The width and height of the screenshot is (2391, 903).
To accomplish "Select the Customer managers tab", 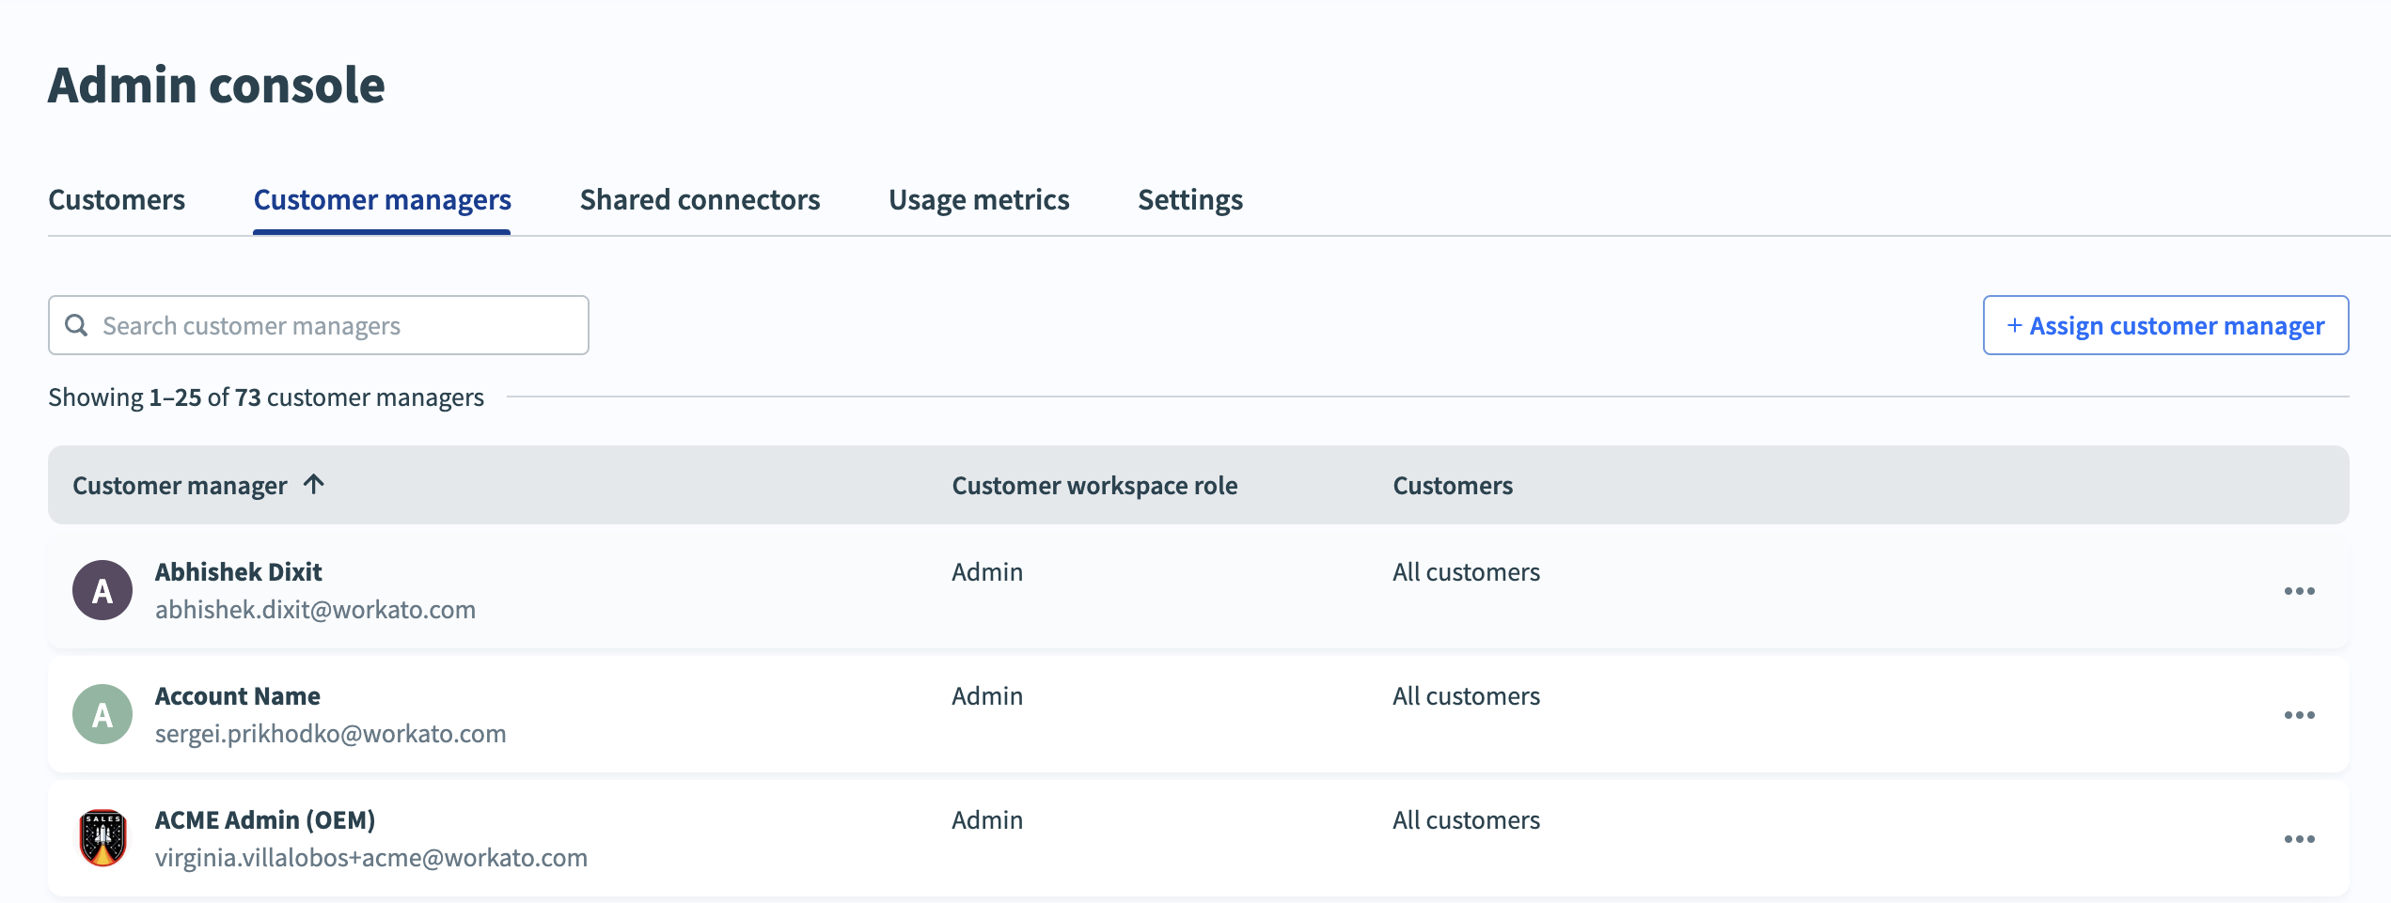I will (382, 199).
